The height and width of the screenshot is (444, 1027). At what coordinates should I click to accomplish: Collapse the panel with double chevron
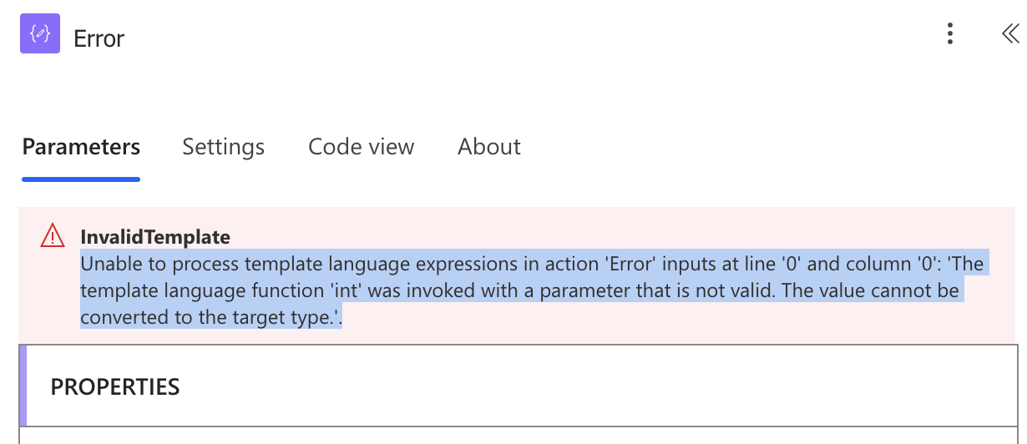[1009, 33]
